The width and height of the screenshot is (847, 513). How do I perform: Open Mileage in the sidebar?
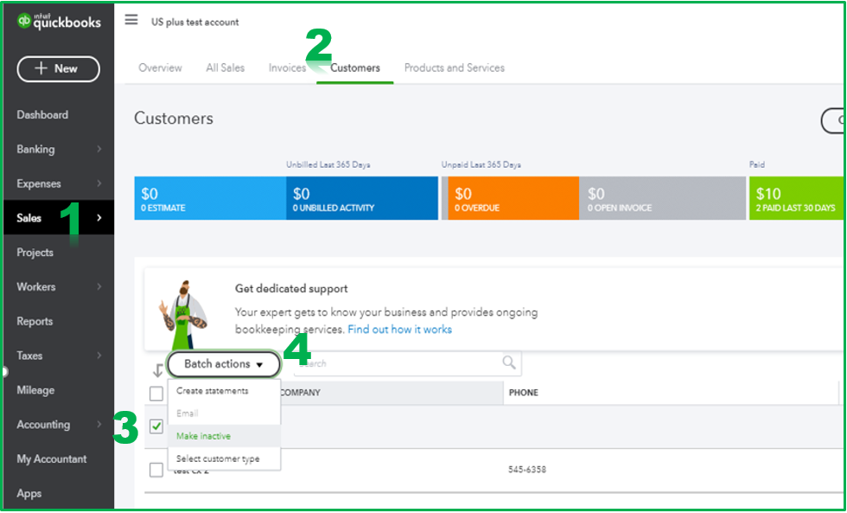click(35, 390)
